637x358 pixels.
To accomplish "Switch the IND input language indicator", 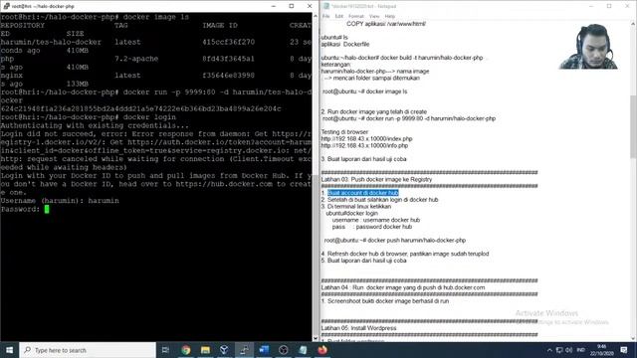I will [581, 350].
